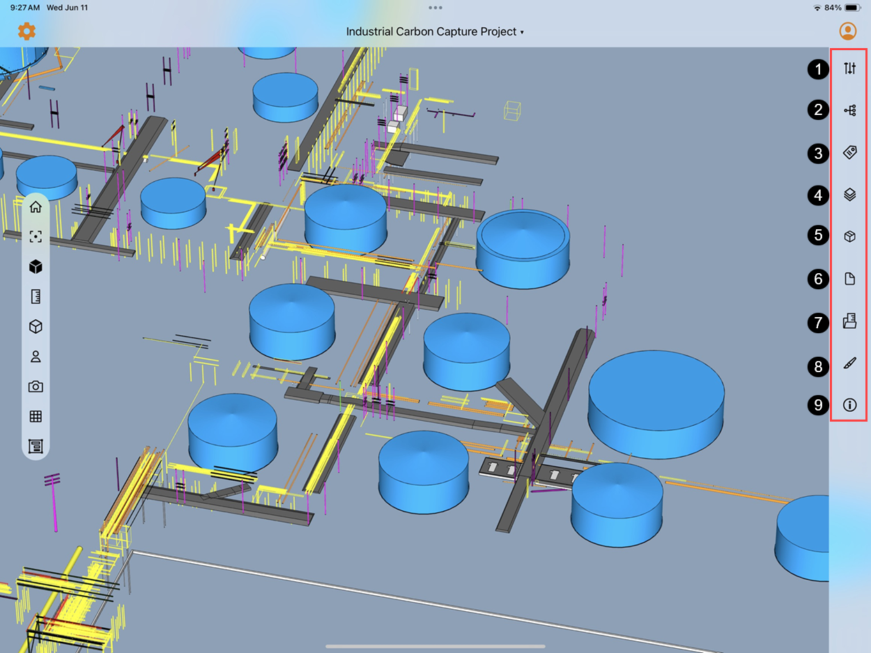871x653 pixels.
Task: Capture a snapshot with the camera icon
Action: [36, 387]
